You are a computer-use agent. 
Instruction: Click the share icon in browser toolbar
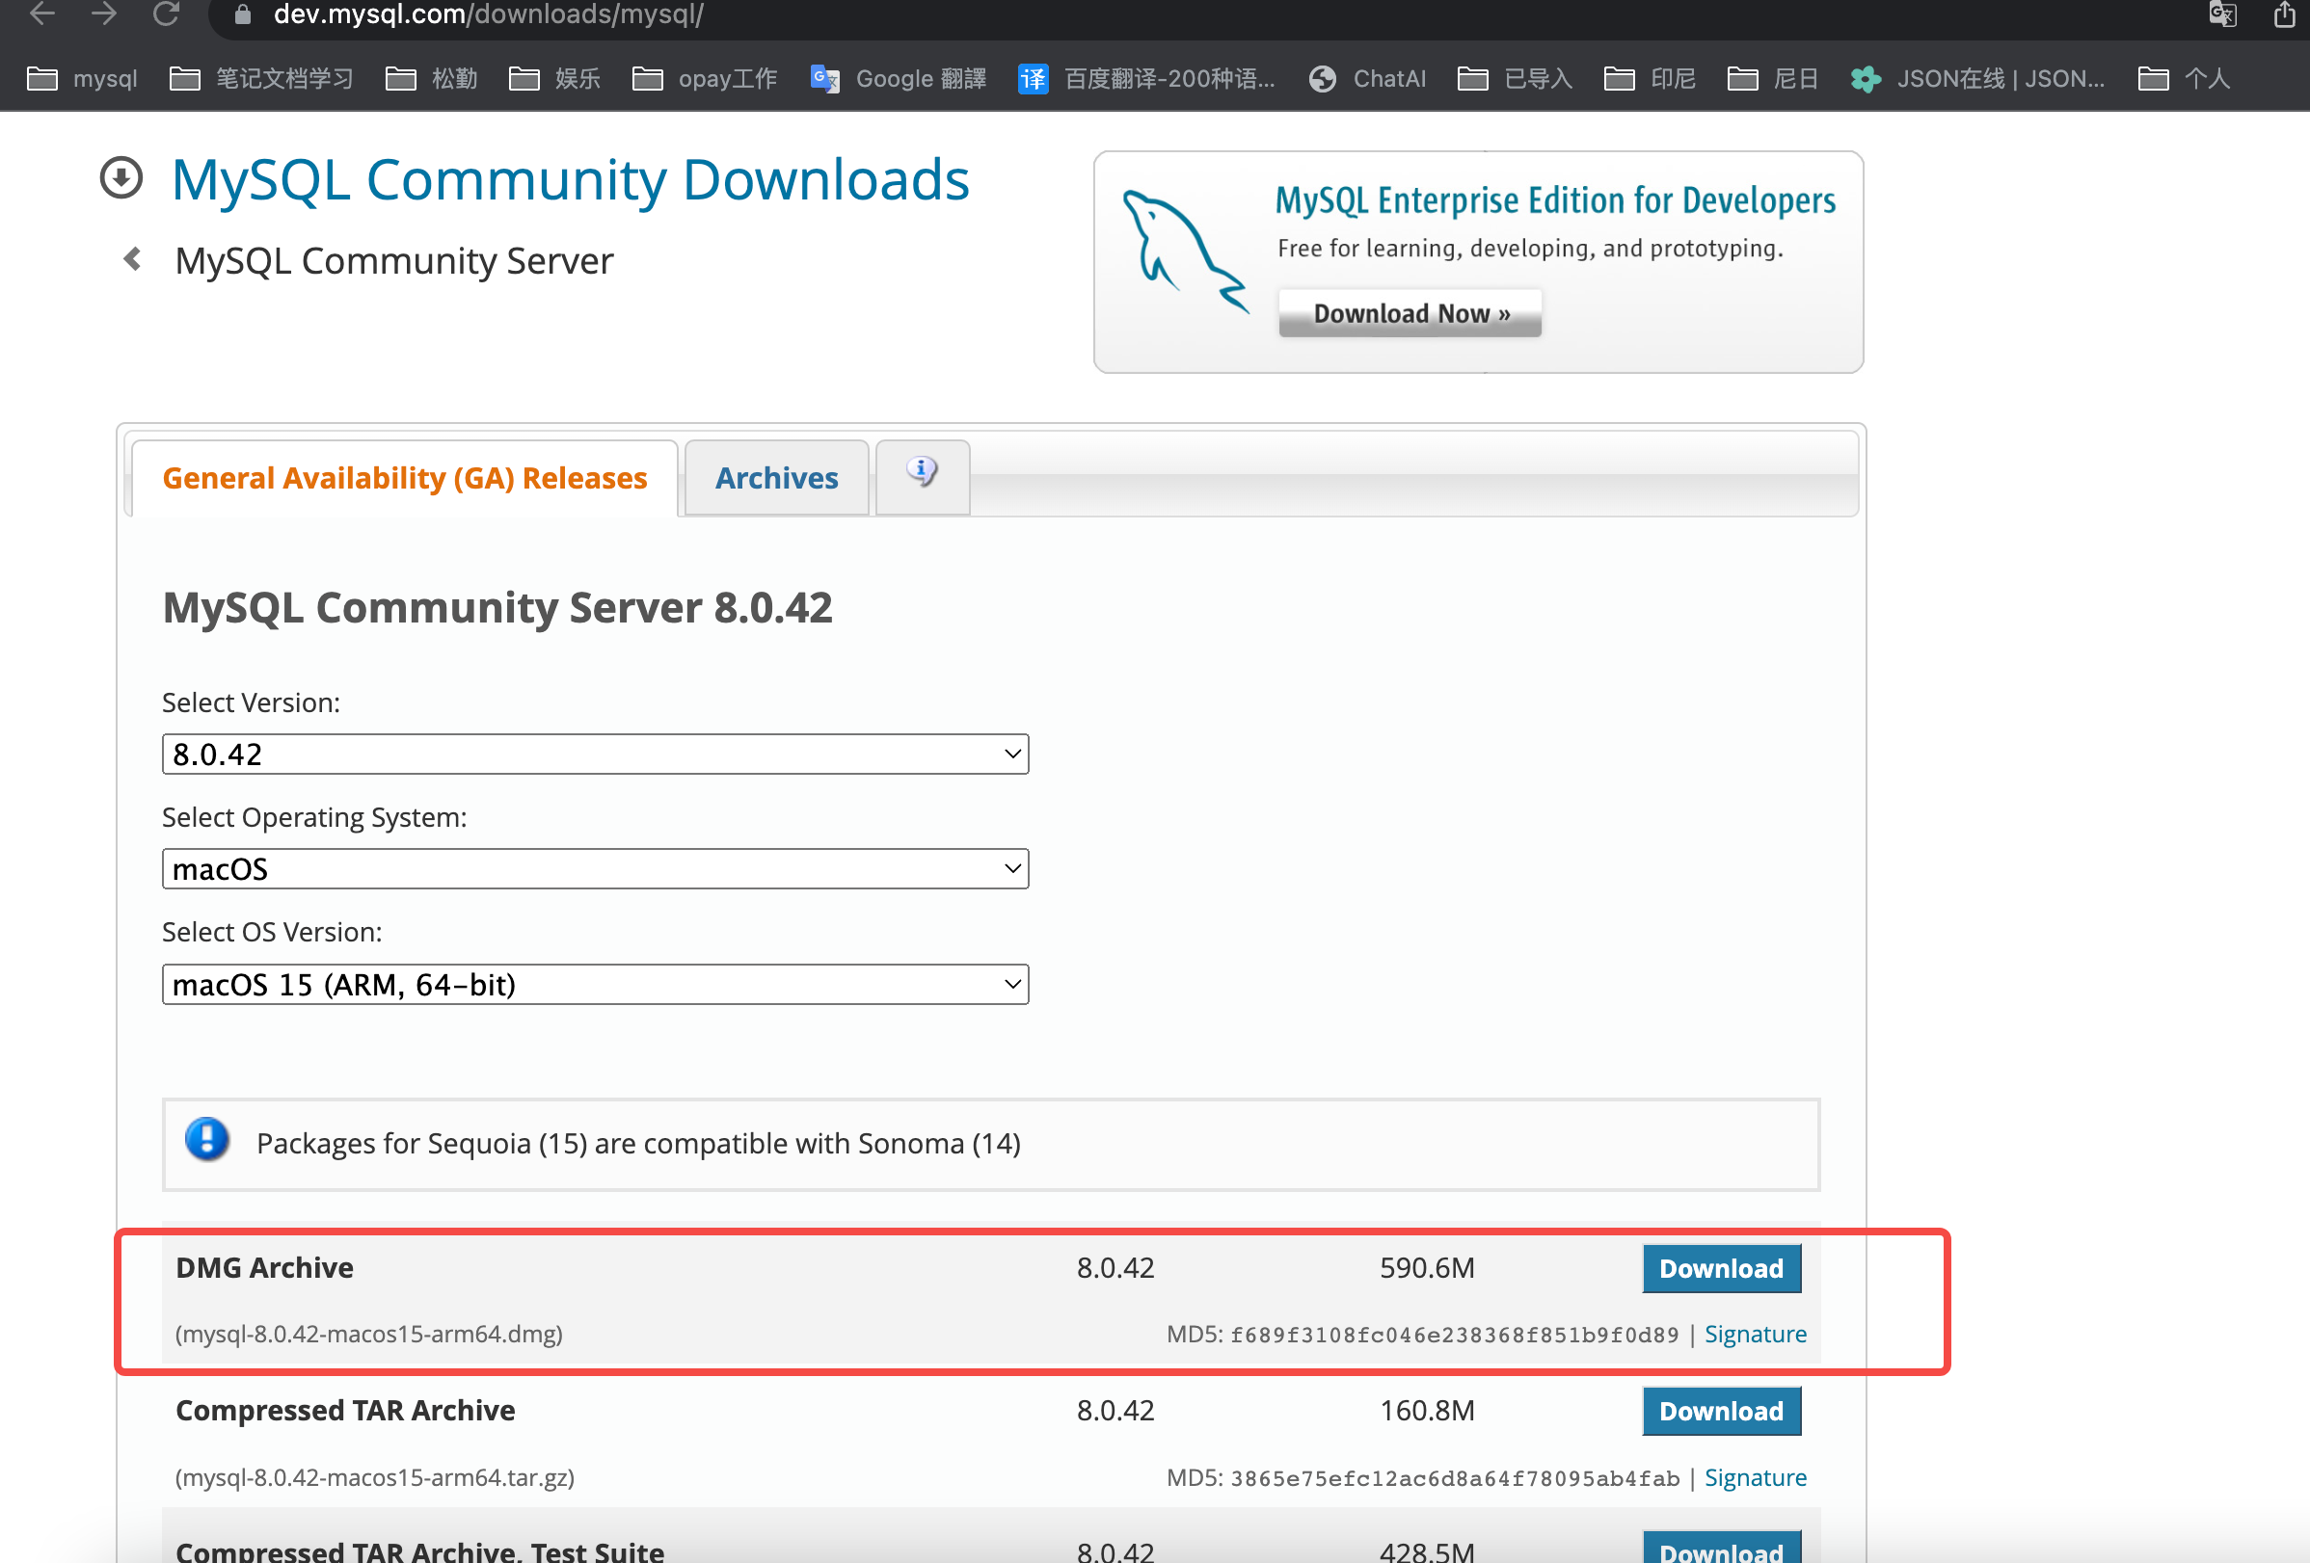tap(2285, 14)
